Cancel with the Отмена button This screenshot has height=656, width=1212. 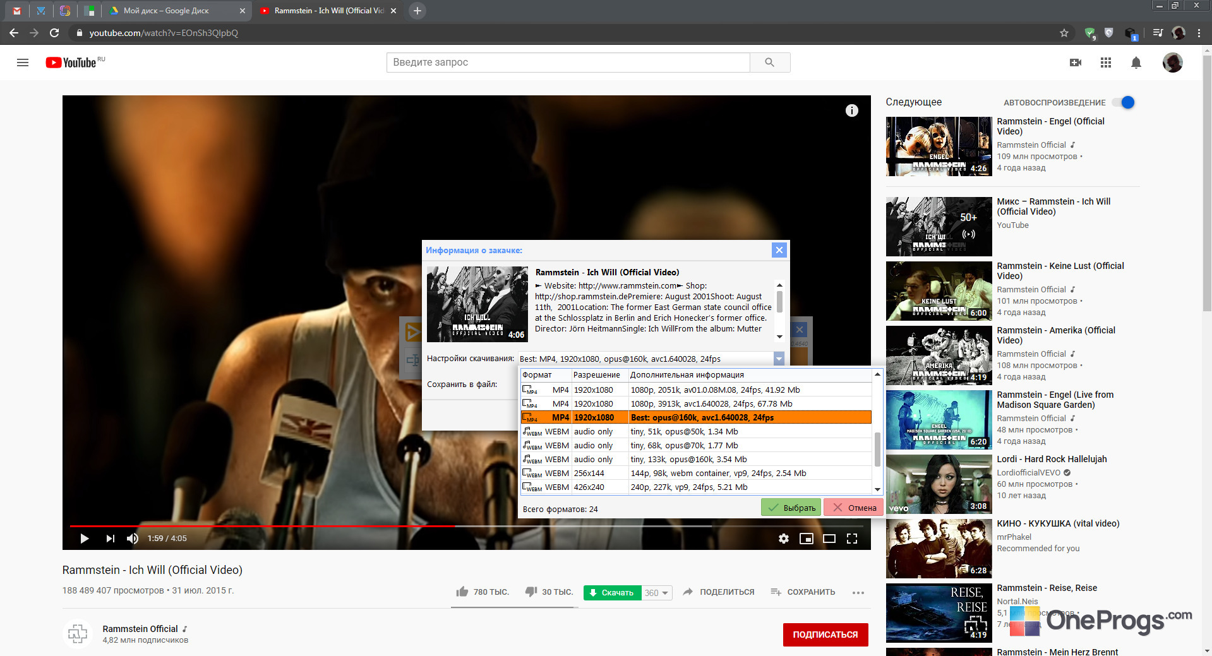coord(854,508)
